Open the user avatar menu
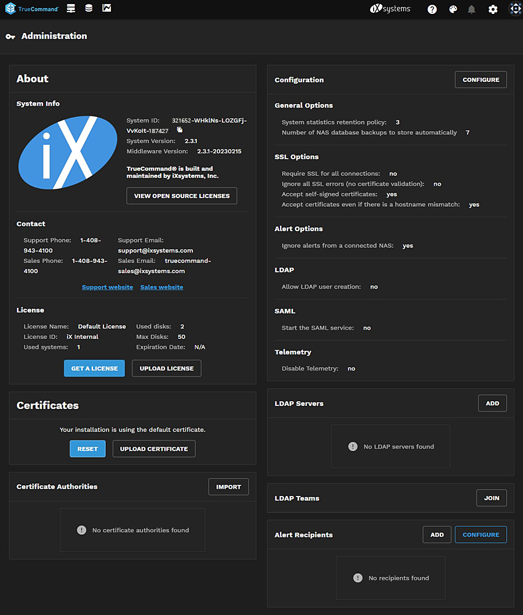 coord(514,9)
